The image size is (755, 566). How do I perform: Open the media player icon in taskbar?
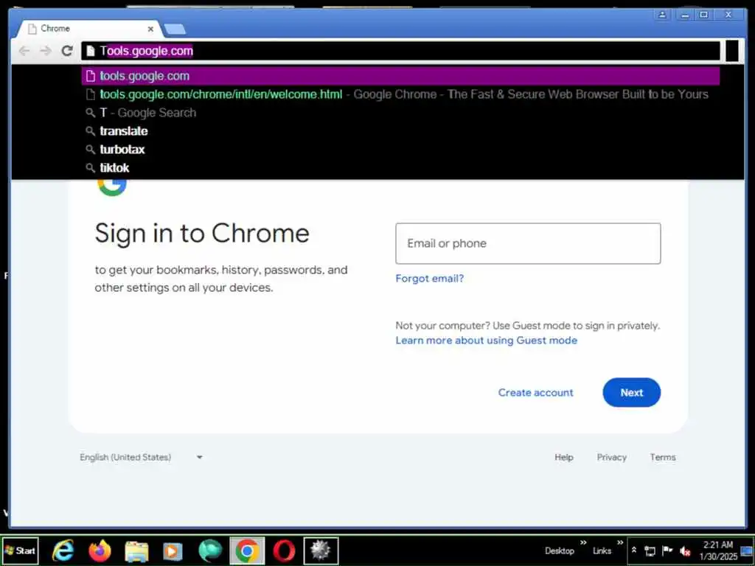point(173,551)
